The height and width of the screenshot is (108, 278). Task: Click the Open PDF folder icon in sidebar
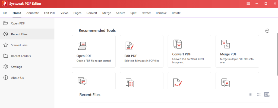[6, 23]
